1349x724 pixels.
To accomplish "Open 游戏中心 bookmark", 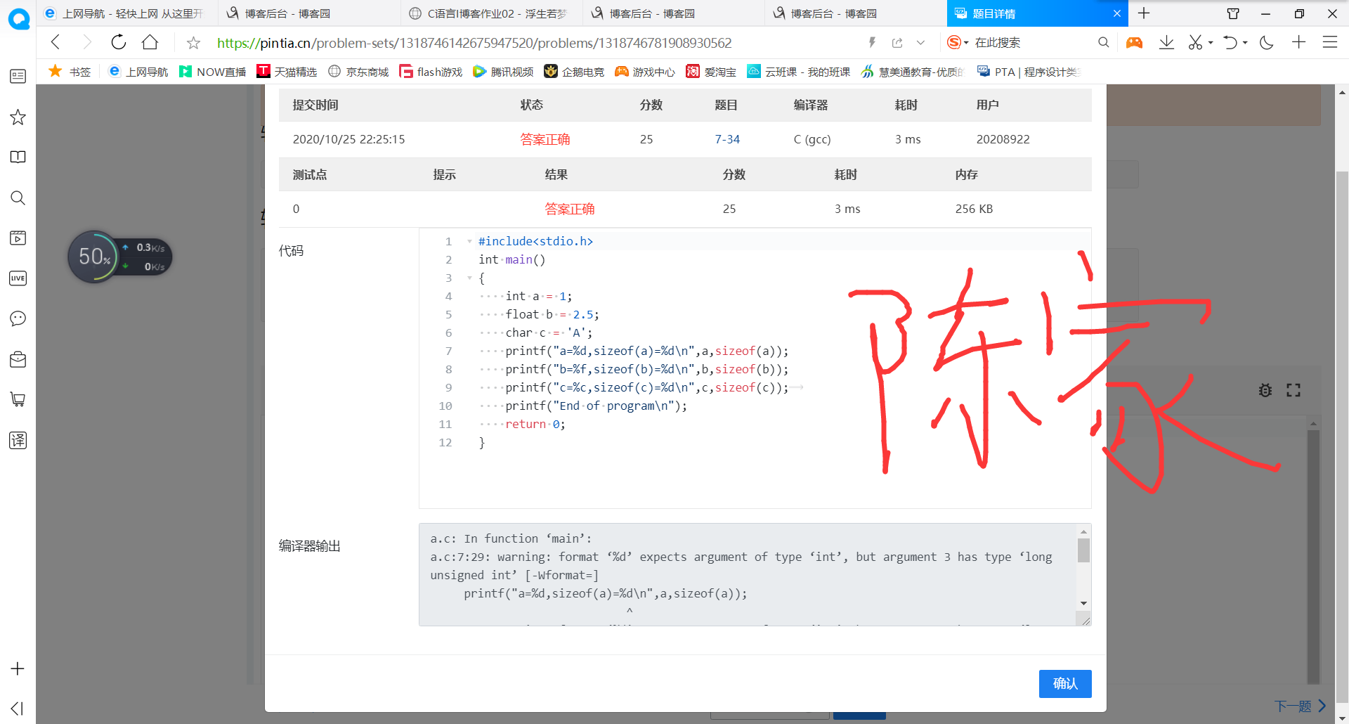I will click(x=645, y=72).
